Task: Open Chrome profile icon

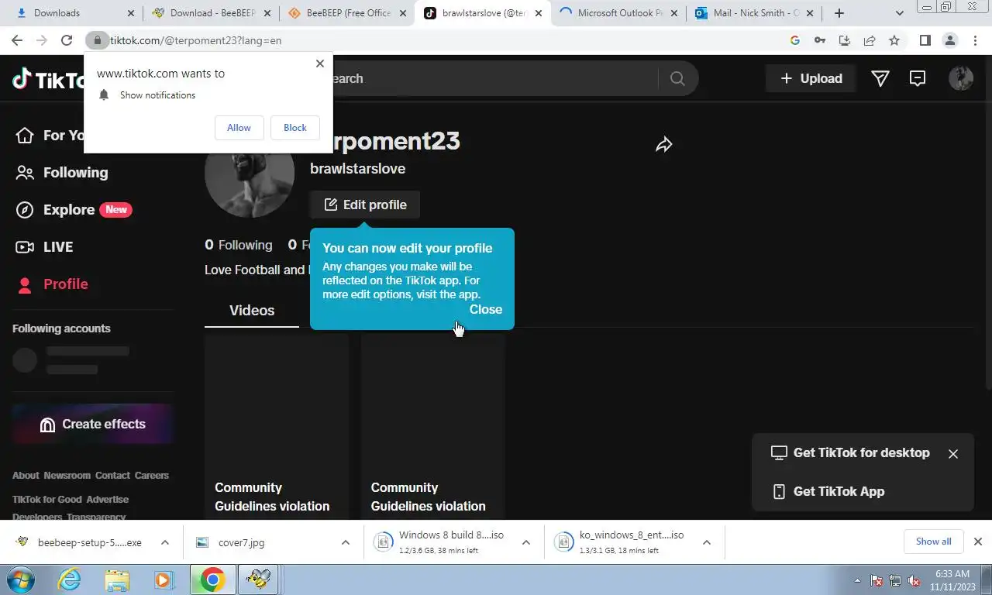Action: pyautogui.click(x=950, y=40)
